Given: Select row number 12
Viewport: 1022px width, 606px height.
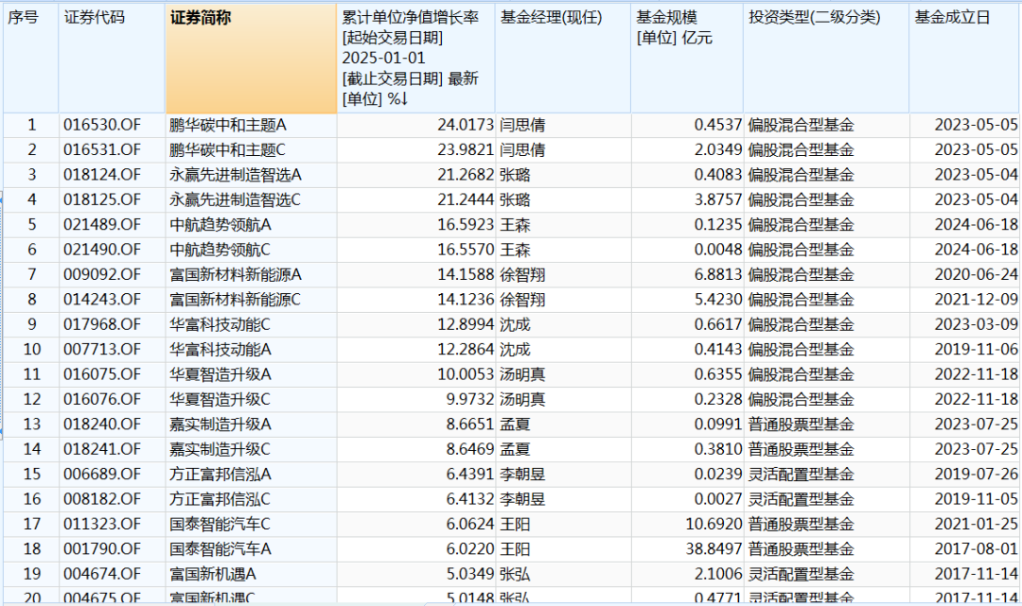Looking at the screenshot, I should coord(31,400).
